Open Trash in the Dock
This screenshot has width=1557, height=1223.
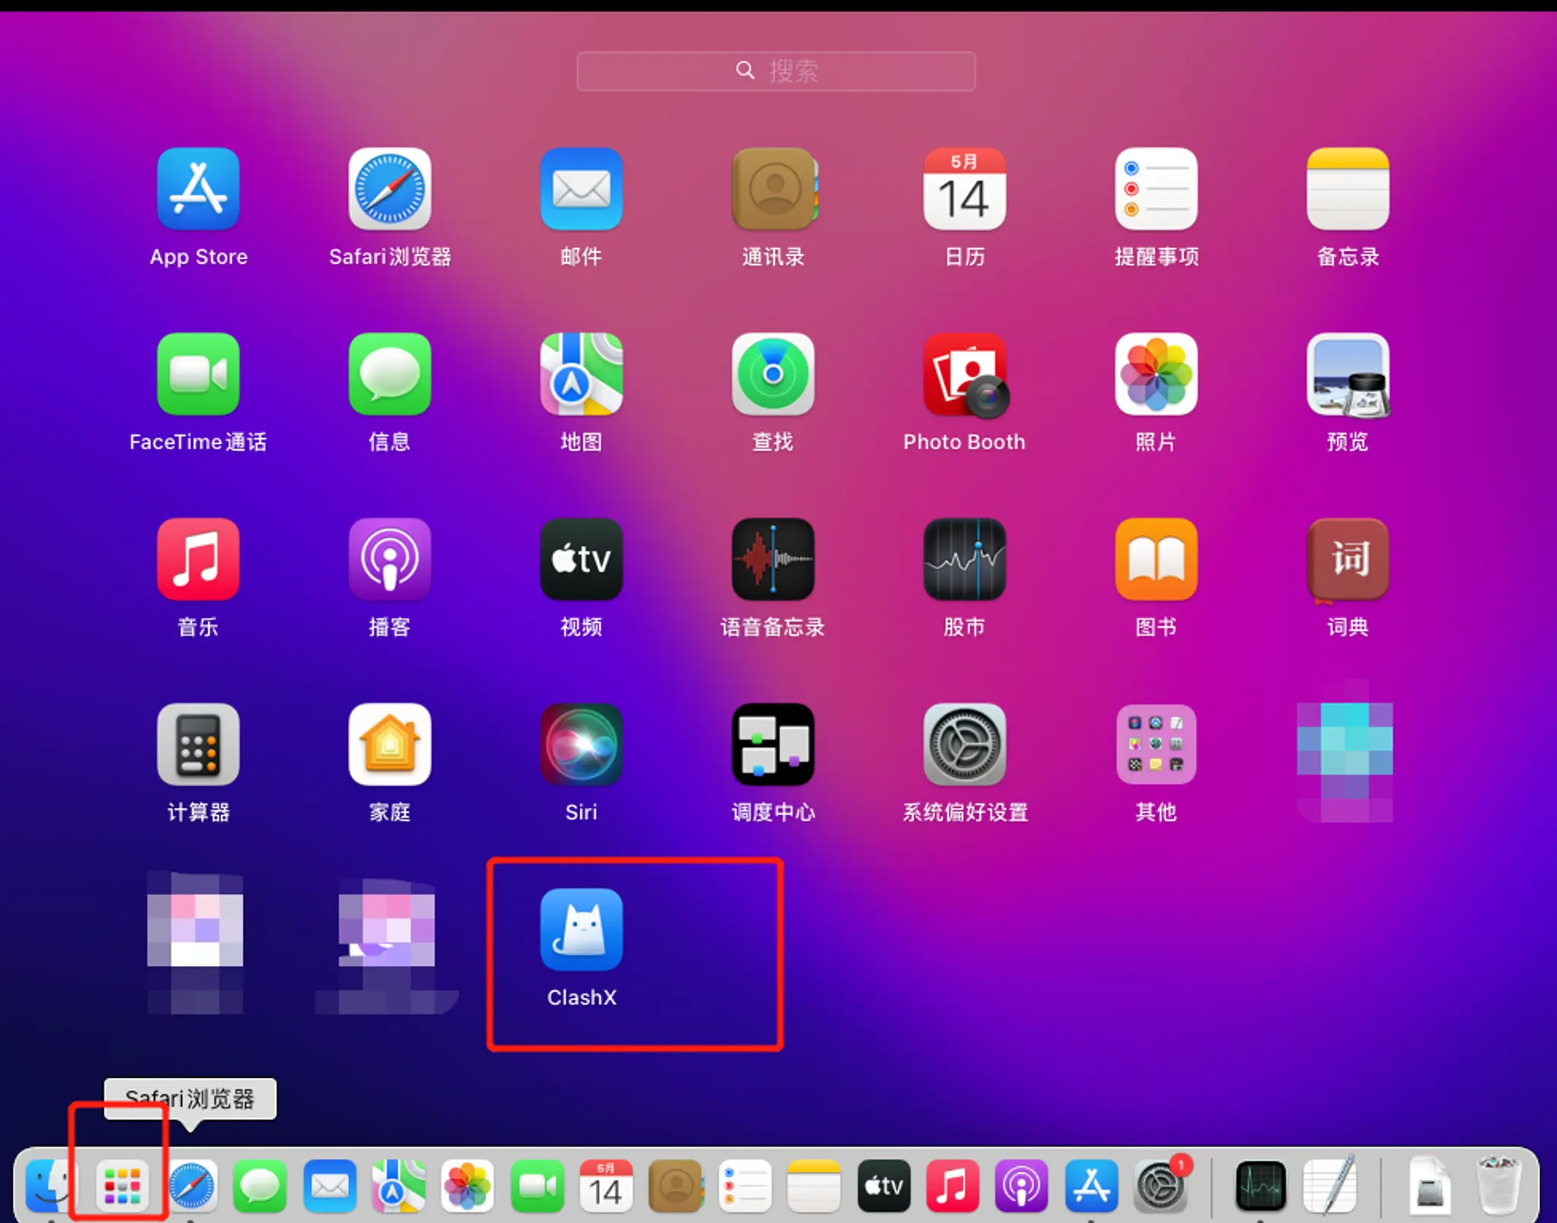click(x=1497, y=1187)
